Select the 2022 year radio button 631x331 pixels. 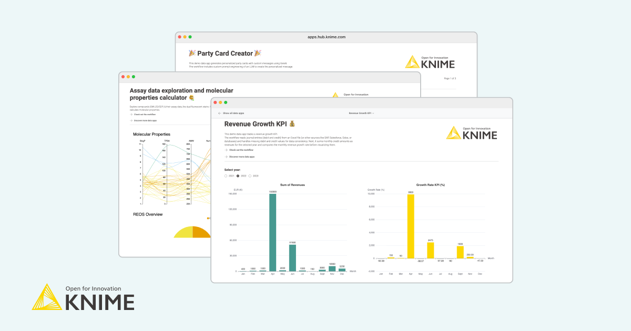tap(239, 175)
